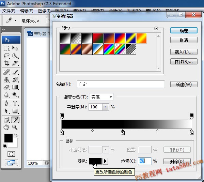Open the eyedropper tool preset picker arrow
Image resolution: width=204 pixels, height=182 pixels.
pyautogui.click(x=15, y=20)
